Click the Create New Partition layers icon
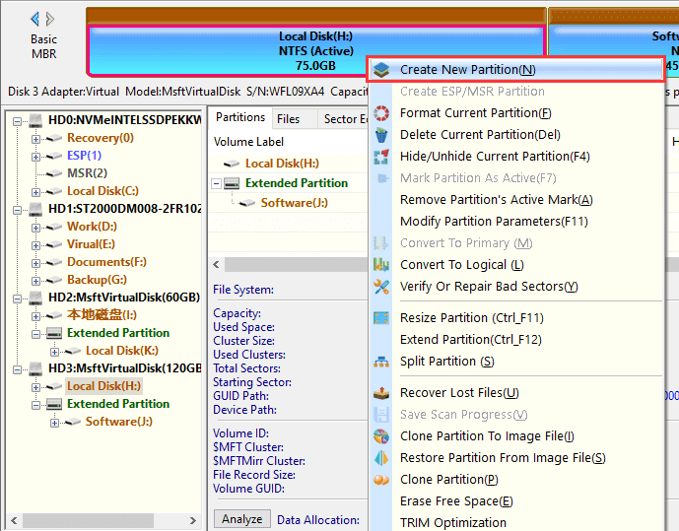The image size is (679, 531). click(x=381, y=70)
